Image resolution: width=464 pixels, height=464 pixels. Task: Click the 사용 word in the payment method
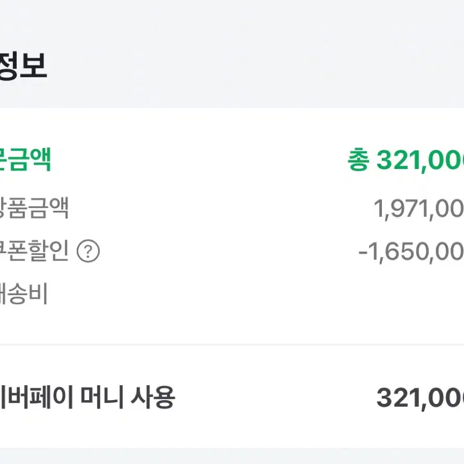(153, 397)
